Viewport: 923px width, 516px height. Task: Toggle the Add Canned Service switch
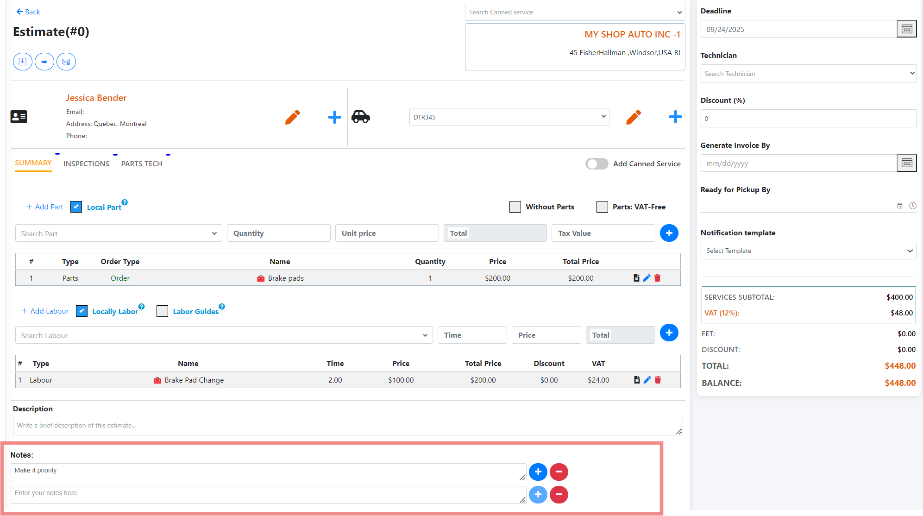596,164
